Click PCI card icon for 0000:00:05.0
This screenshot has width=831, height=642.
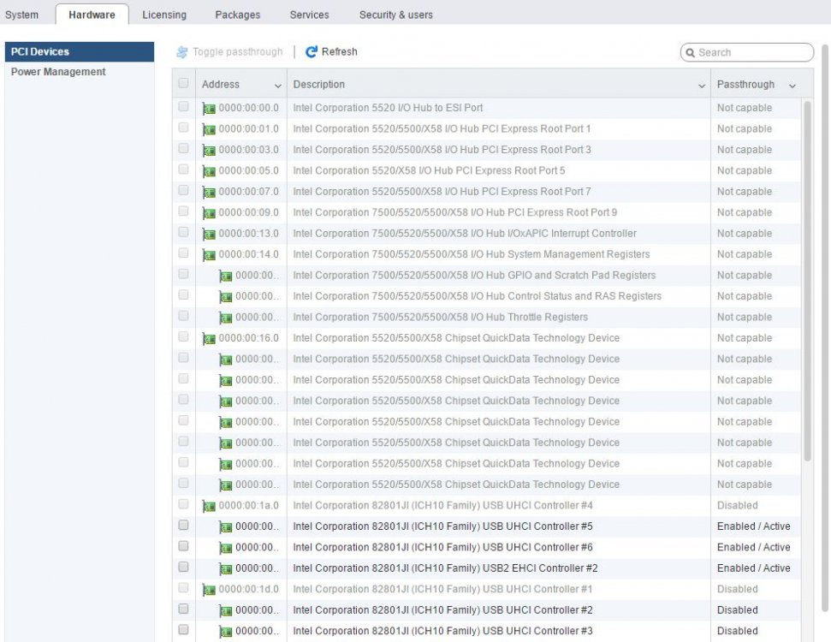click(x=209, y=171)
